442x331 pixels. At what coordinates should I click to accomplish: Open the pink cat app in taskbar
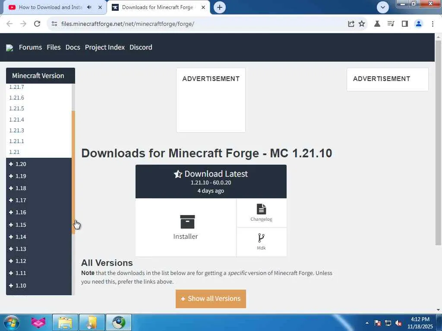[x=38, y=322]
